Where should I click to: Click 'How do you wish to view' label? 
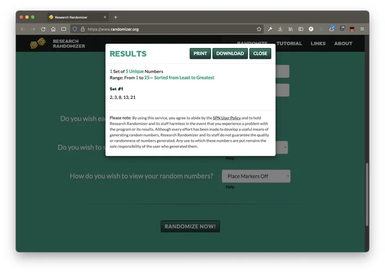click(142, 176)
